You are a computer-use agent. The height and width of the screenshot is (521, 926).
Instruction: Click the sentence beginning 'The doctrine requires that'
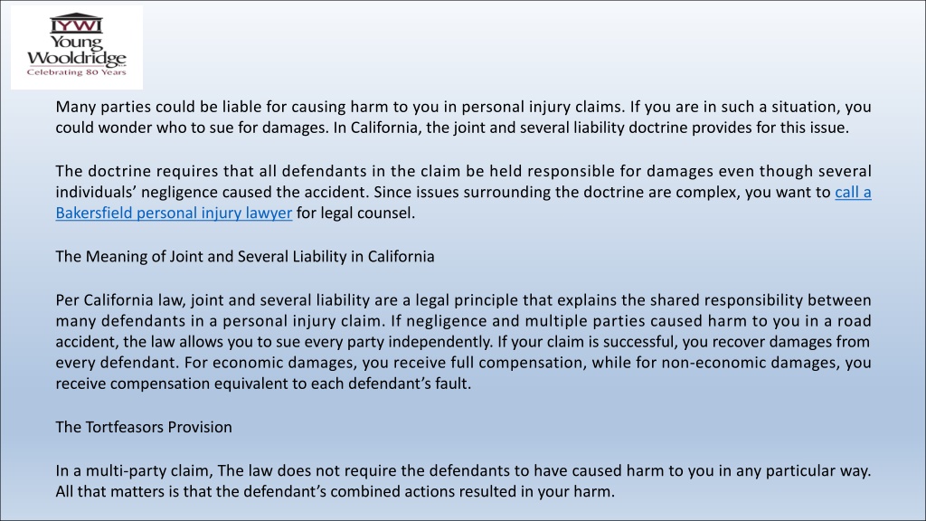coord(464,171)
